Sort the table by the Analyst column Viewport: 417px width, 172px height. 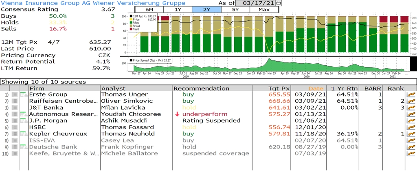[136, 88]
